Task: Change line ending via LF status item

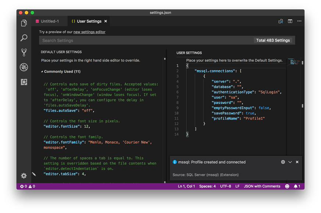Action: [237, 186]
